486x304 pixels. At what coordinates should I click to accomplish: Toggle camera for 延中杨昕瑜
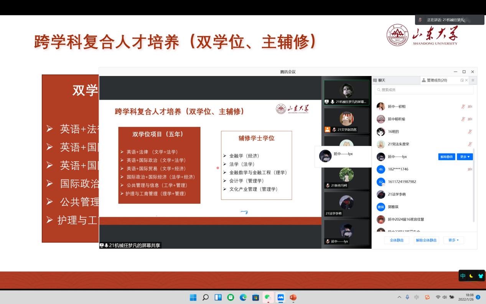pos(470,119)
